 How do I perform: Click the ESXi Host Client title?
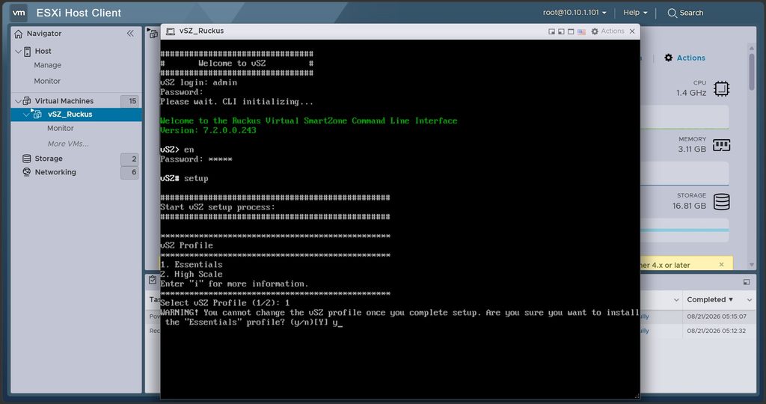coord(79,13)
